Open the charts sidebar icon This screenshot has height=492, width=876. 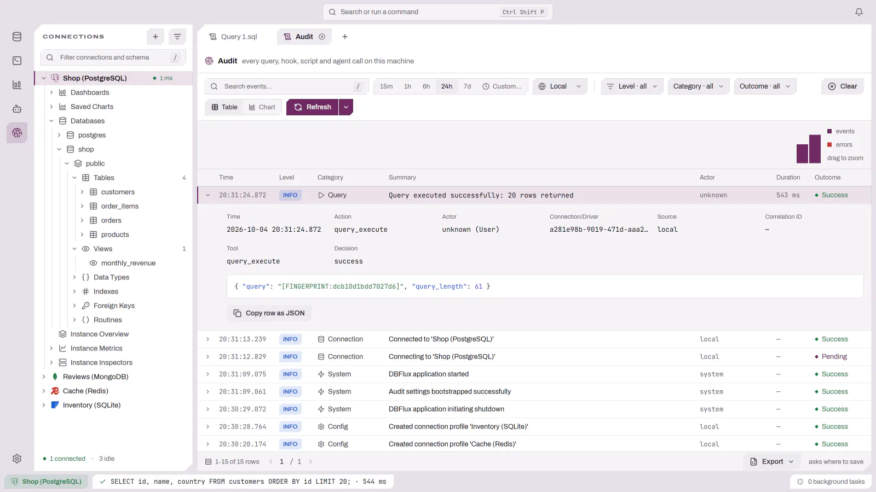[17, 85]
